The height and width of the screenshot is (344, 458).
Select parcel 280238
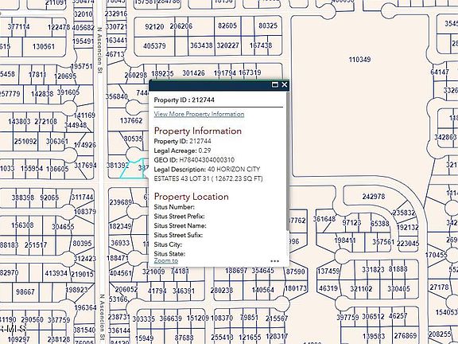(222, 291)
